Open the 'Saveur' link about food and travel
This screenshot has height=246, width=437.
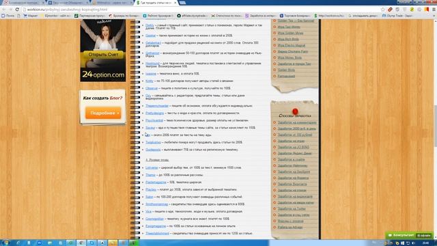150,128
